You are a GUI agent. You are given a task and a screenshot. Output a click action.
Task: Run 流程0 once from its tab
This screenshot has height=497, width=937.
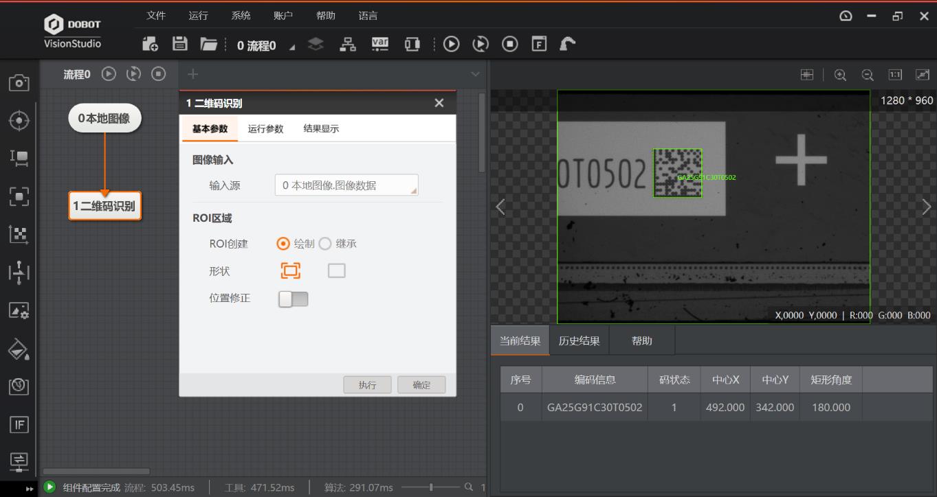coord(109,73)
